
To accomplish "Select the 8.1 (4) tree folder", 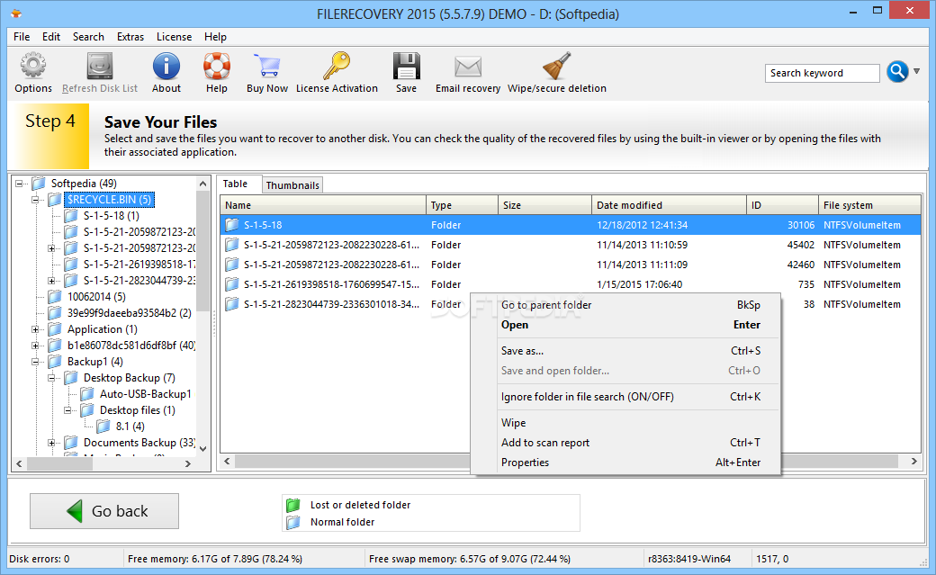I will (x=130, y=427).
